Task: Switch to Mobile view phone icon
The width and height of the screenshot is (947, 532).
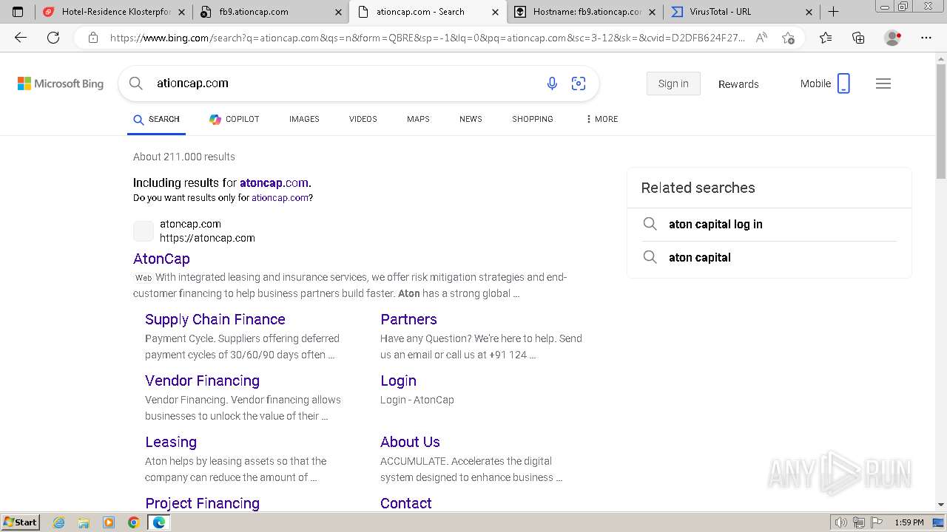Action: click(843, 83)
